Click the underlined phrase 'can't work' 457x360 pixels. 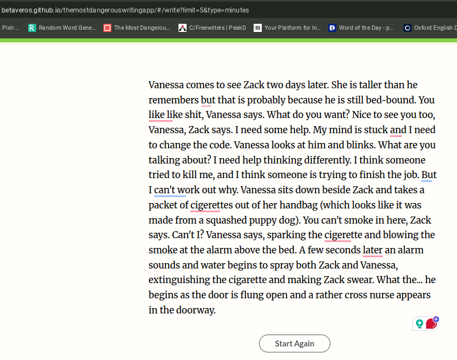(177, 190)
